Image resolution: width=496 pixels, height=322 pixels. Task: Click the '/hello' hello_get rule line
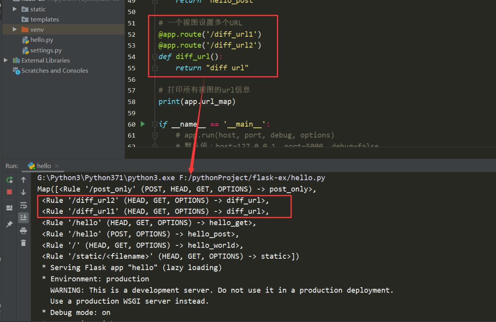pyautogui.click(x=149, y=222)
